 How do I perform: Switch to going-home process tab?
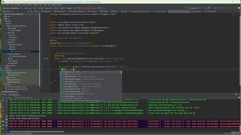click(197, 11)
